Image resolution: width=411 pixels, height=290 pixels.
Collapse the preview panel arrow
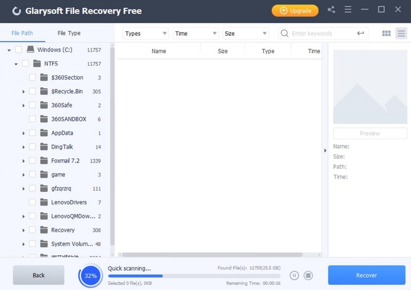click(x=325, y=150)
